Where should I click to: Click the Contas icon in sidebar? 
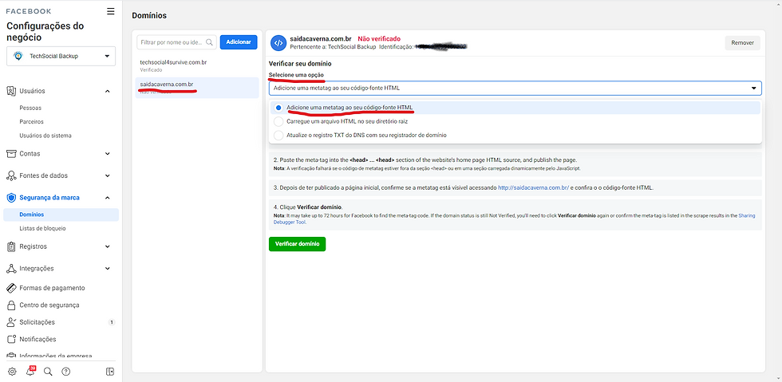coord(11,154)
